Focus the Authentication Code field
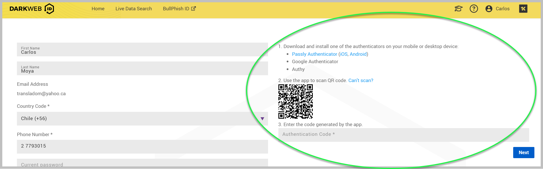 click(x=403, y=134)
